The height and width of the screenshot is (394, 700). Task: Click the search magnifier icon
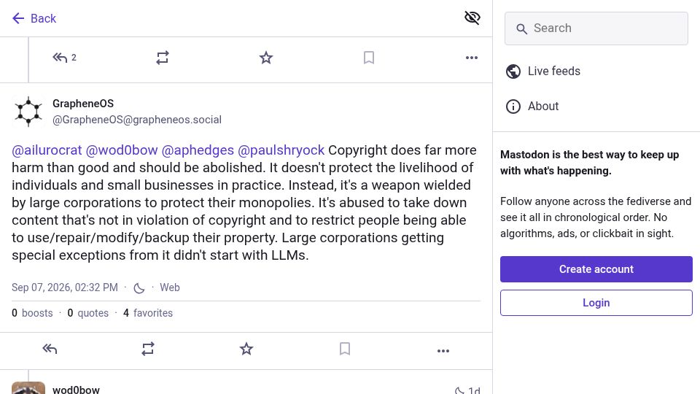(x=521, y=29)
